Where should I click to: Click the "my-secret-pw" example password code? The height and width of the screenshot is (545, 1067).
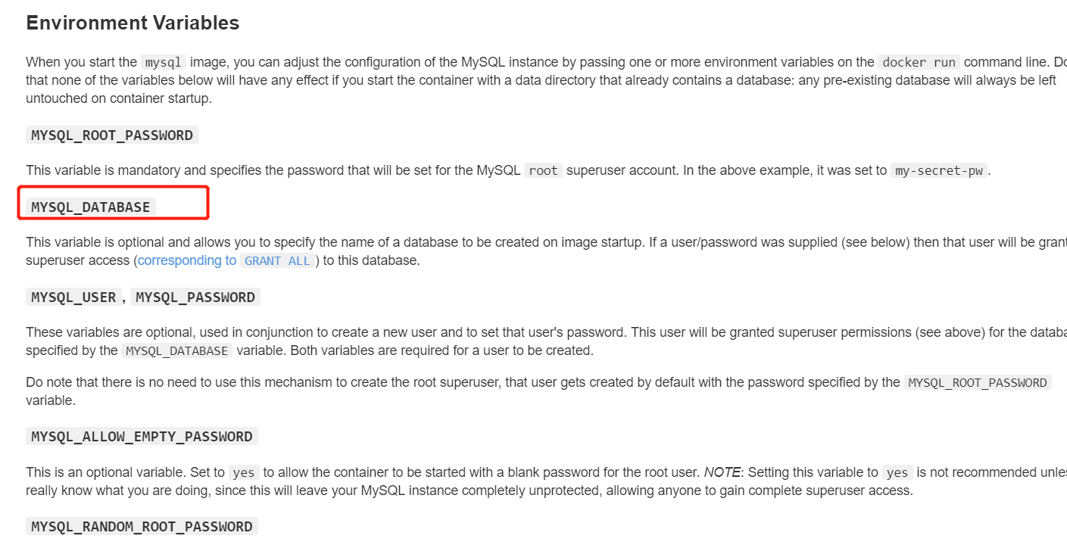pos(938,171)
